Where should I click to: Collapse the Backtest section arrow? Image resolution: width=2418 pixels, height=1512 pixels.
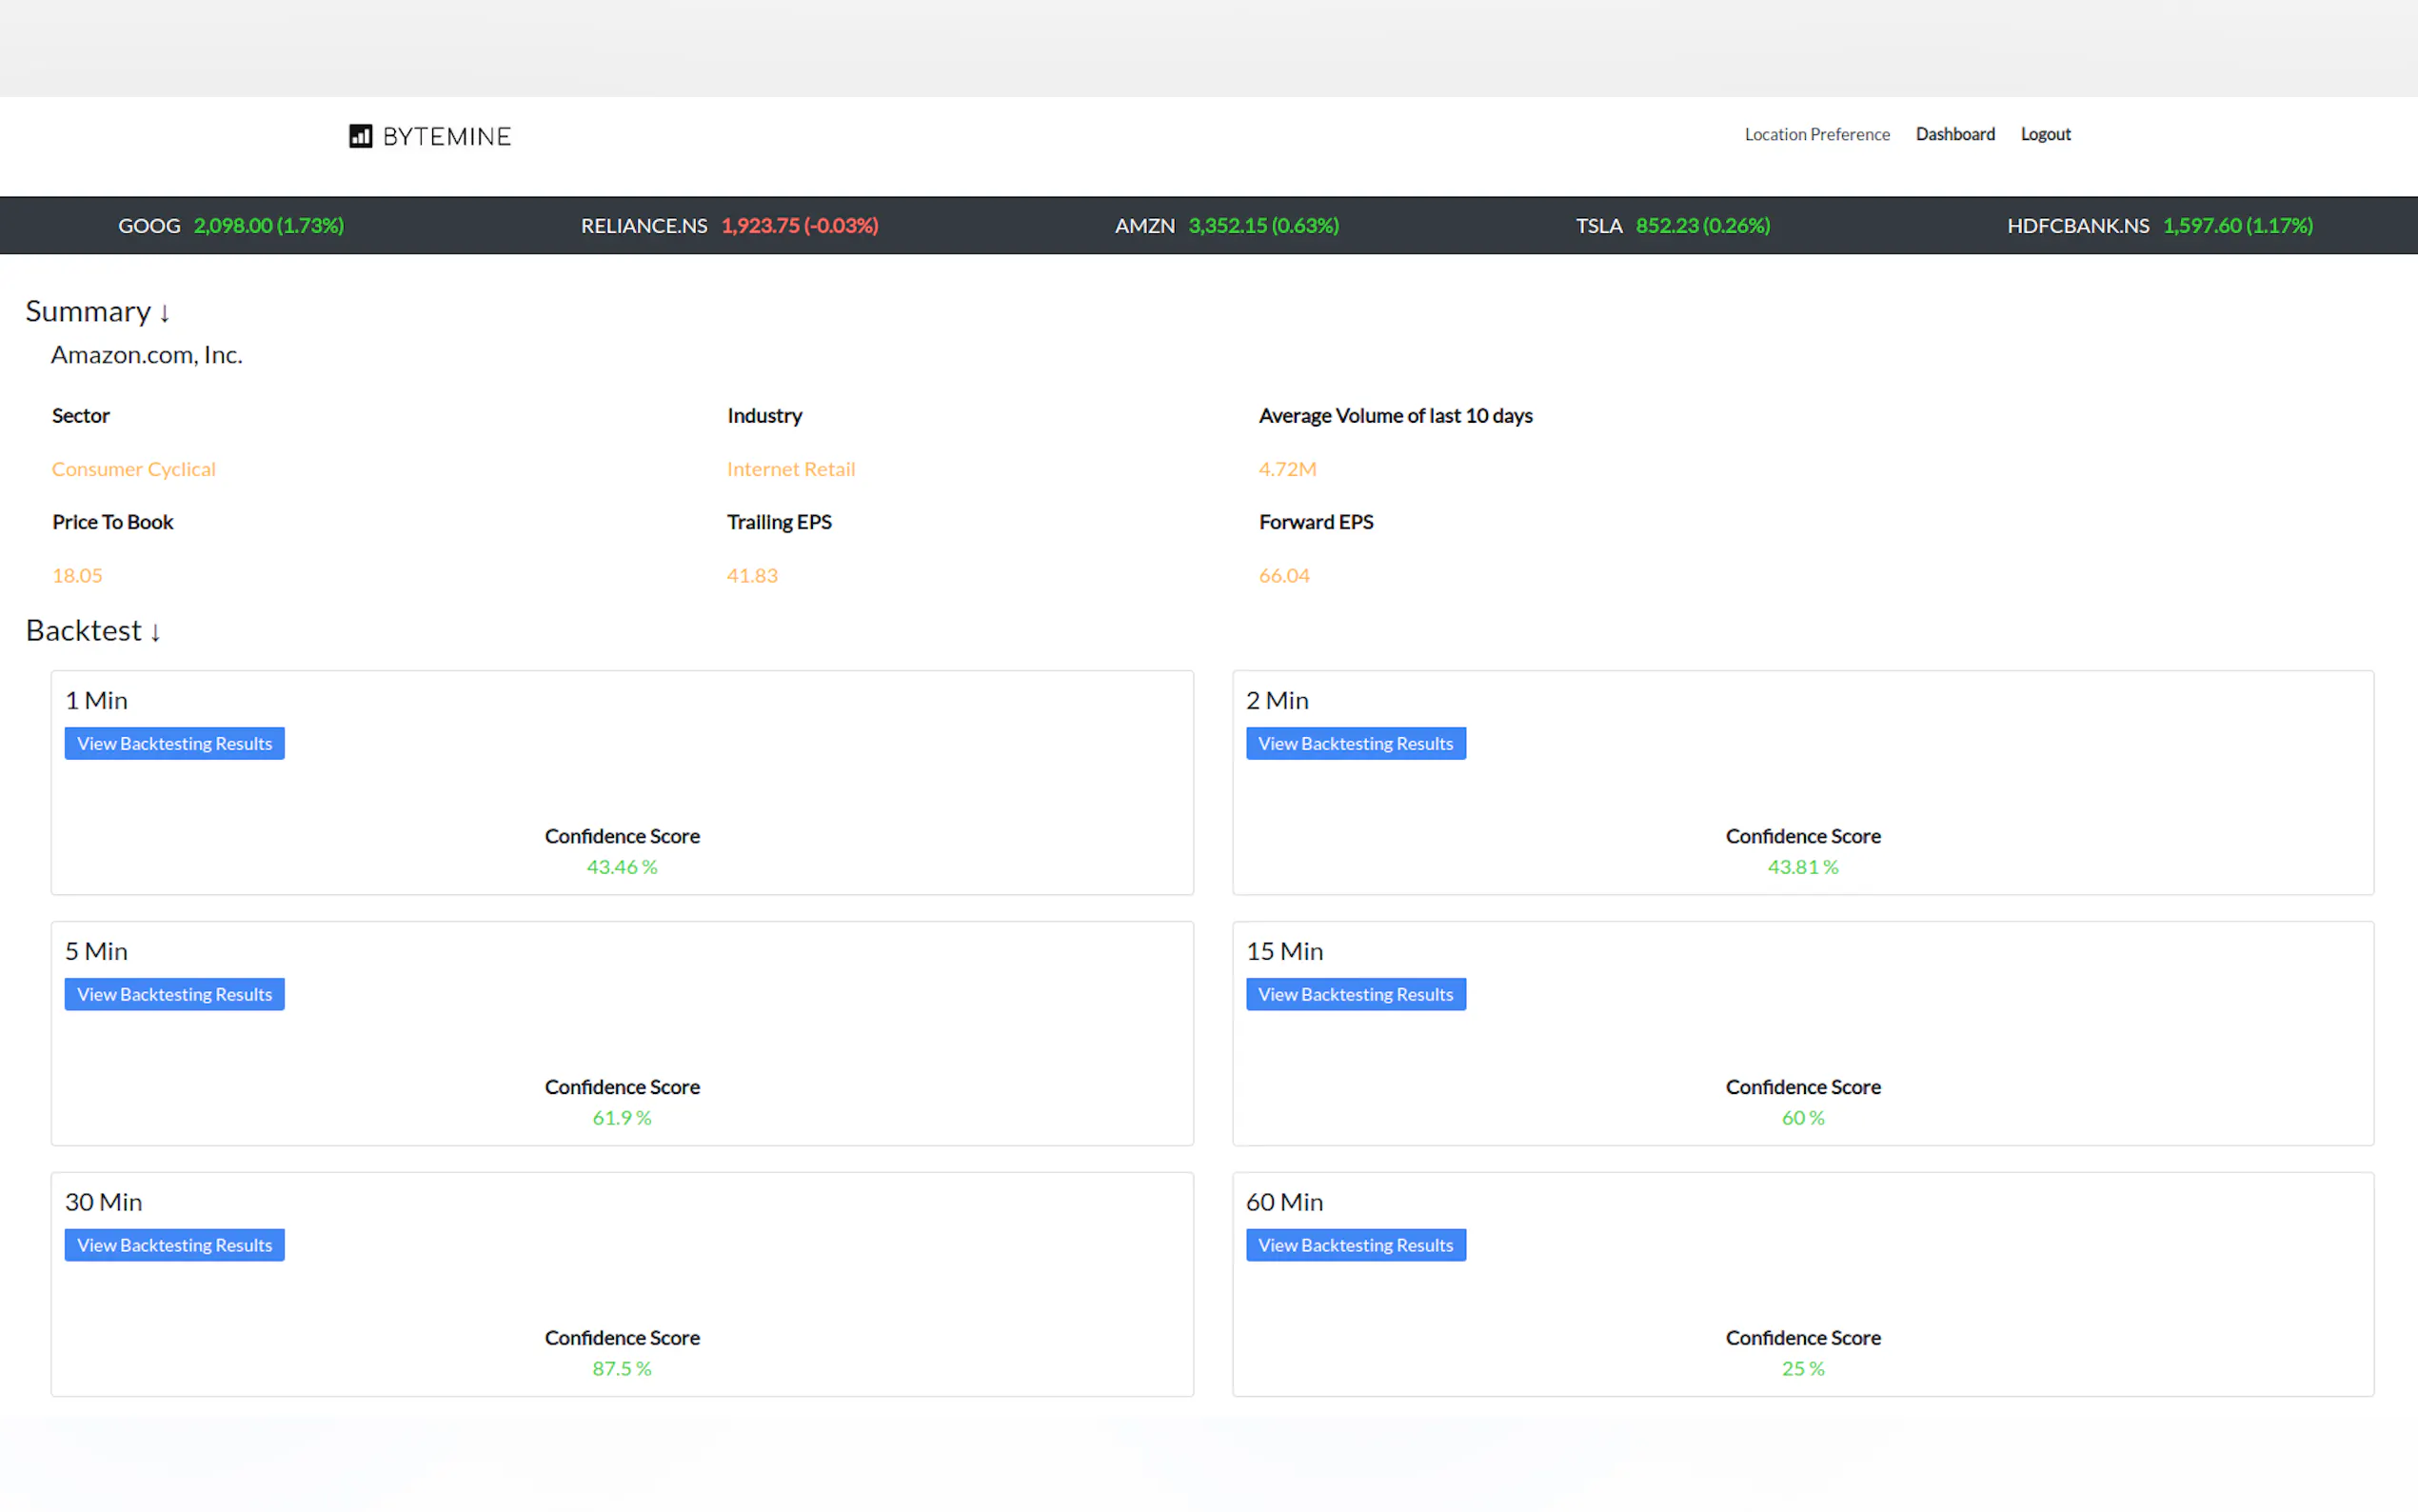[155, 632]
